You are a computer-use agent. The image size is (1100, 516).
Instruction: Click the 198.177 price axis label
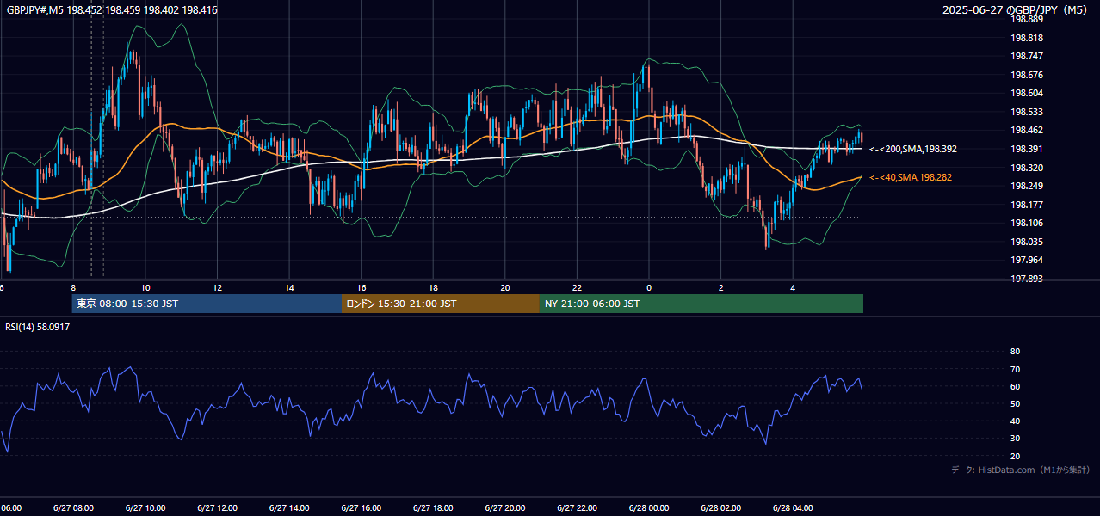coord(1028,205)
